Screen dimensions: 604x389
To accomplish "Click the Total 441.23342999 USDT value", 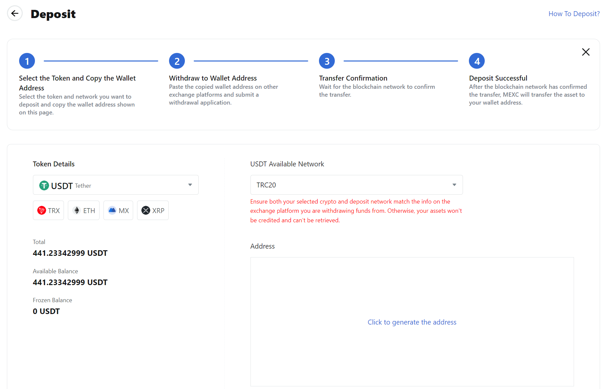I will (x=70, y=253).
